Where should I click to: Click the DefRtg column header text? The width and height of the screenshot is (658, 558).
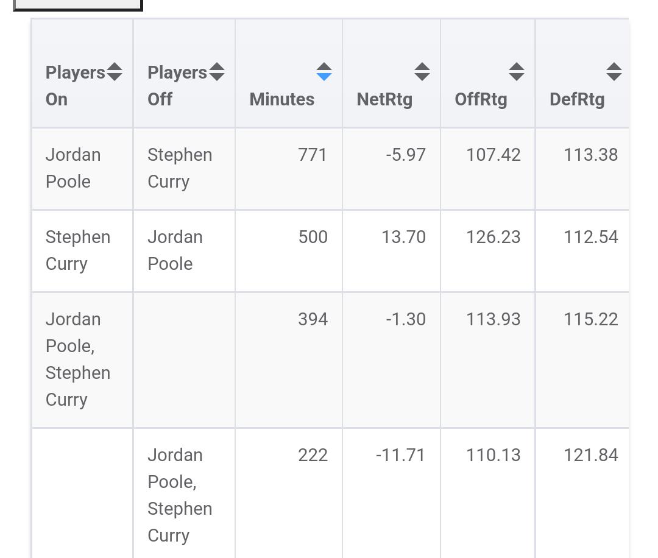point(577,99)
